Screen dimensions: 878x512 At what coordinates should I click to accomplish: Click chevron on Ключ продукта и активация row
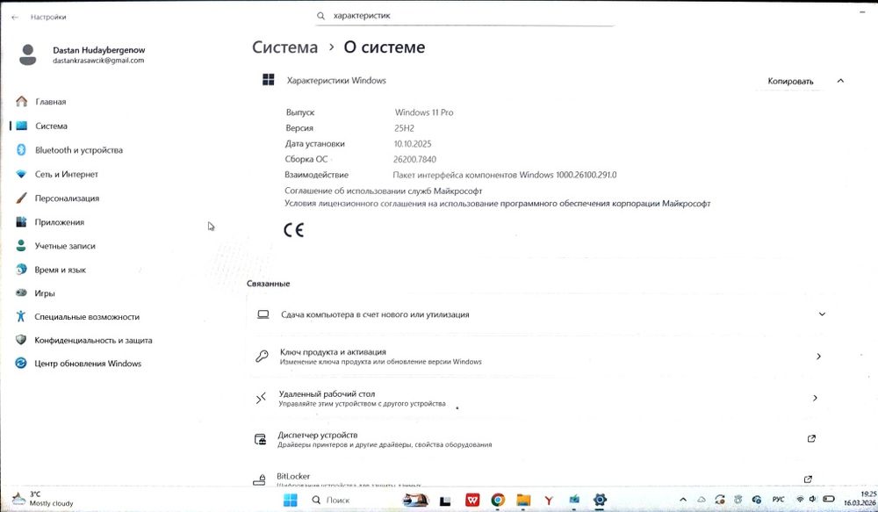click(818, 357)
